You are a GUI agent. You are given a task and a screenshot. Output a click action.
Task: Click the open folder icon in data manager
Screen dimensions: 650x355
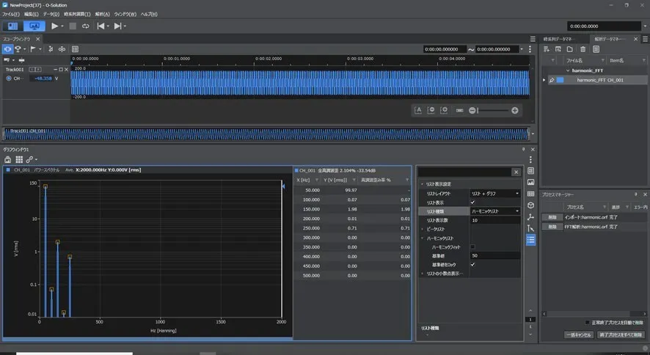[x=569, y=49]
